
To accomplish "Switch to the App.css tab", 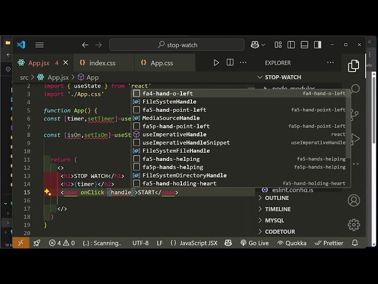I will coord(161,63).
